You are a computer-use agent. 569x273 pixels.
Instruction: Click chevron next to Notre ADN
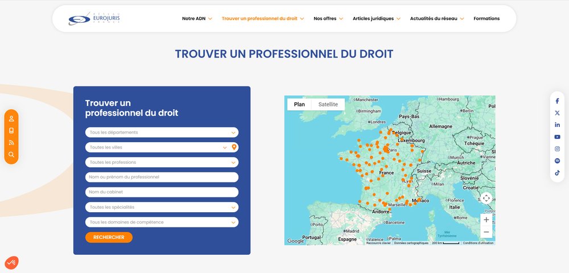coord(210,19)
